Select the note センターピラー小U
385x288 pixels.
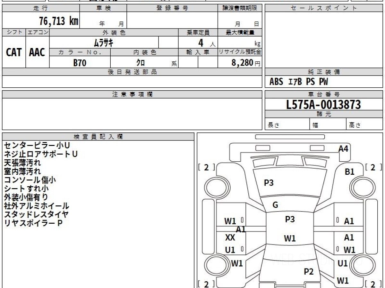(37, 146)
